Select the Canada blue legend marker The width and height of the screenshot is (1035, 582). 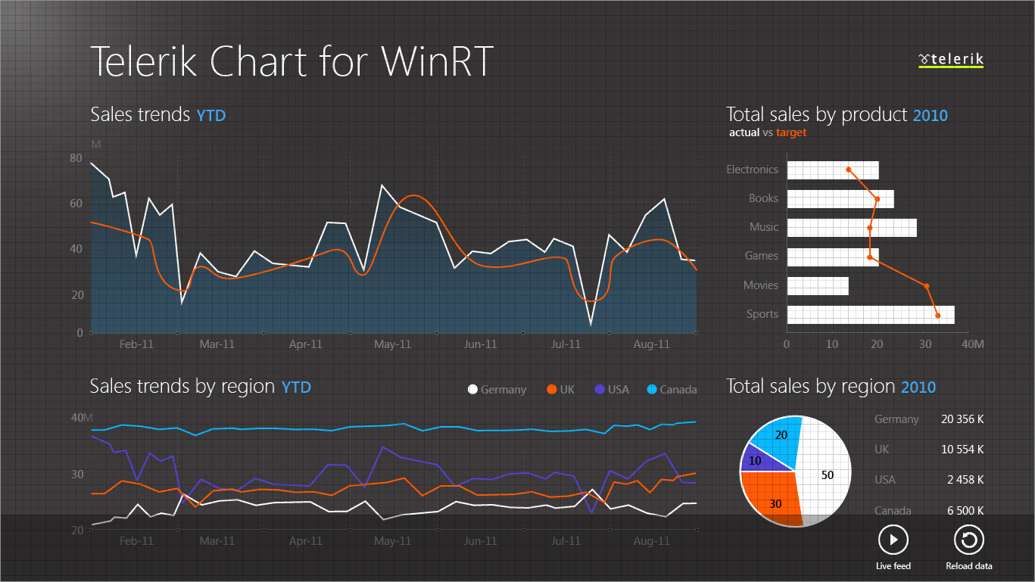tap(652, 390)
